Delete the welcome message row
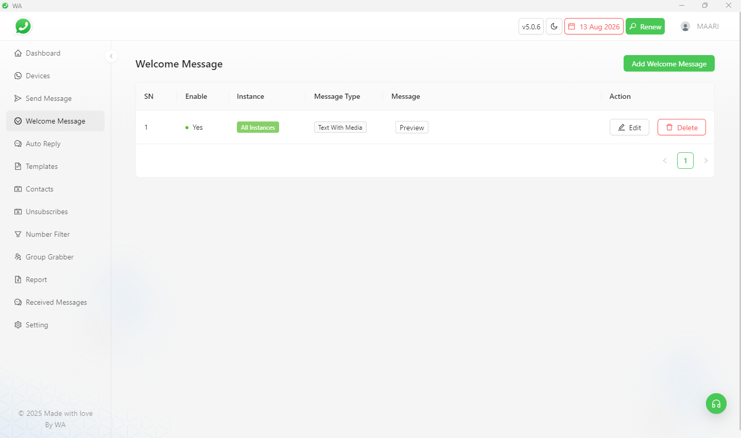 point(681,127)
